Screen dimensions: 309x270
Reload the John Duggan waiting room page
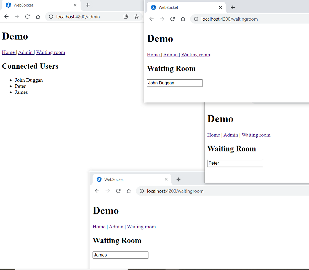(x=172, y=19)
